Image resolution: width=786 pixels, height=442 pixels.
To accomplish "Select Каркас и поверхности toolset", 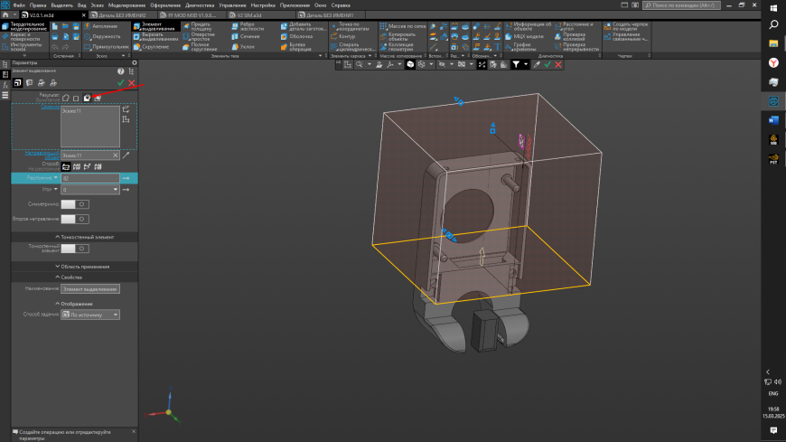I will pos(22,37).
